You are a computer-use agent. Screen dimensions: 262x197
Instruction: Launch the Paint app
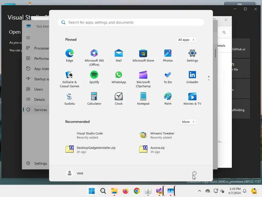coord(168,99)
